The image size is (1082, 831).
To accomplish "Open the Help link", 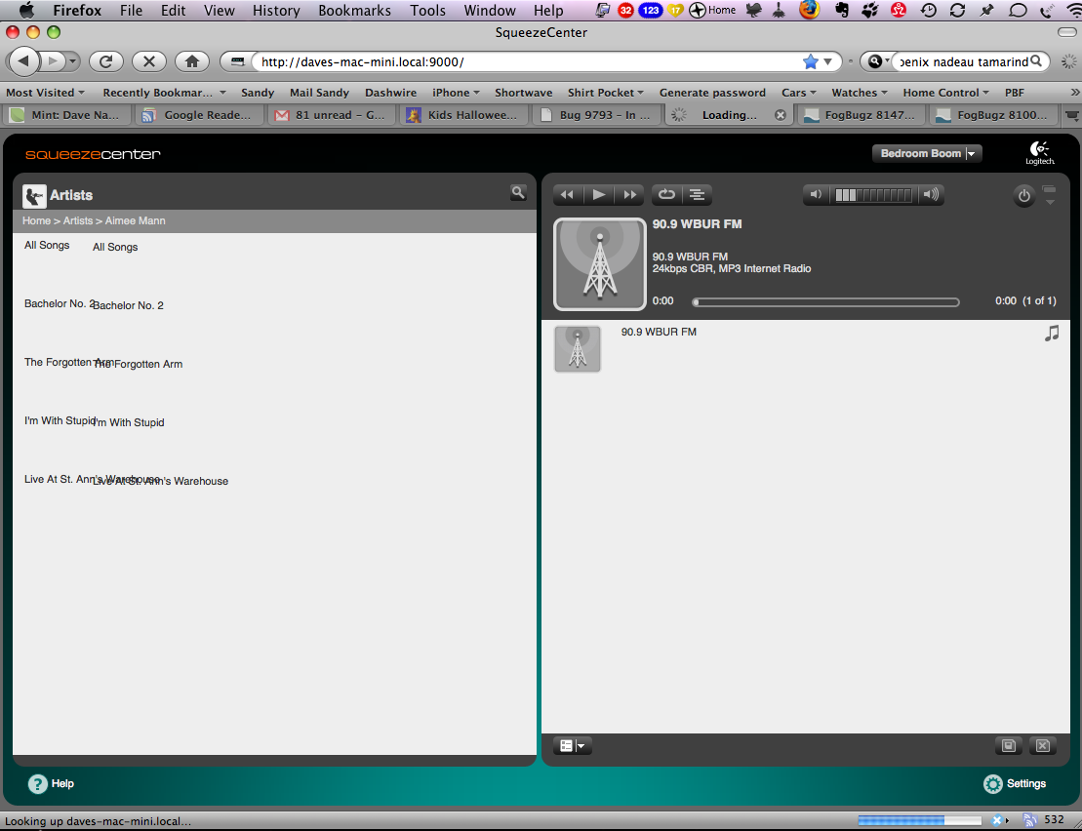I will click(51, 784).
